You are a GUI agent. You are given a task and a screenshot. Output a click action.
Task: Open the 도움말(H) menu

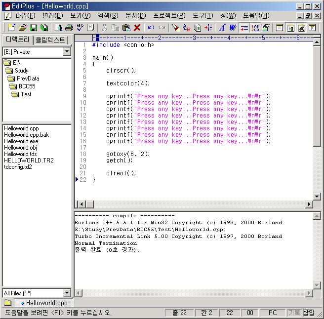point(256,16)
